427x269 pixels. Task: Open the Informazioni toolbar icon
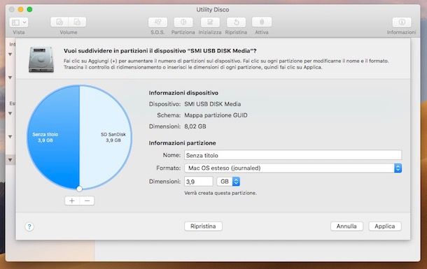point(402,22)
